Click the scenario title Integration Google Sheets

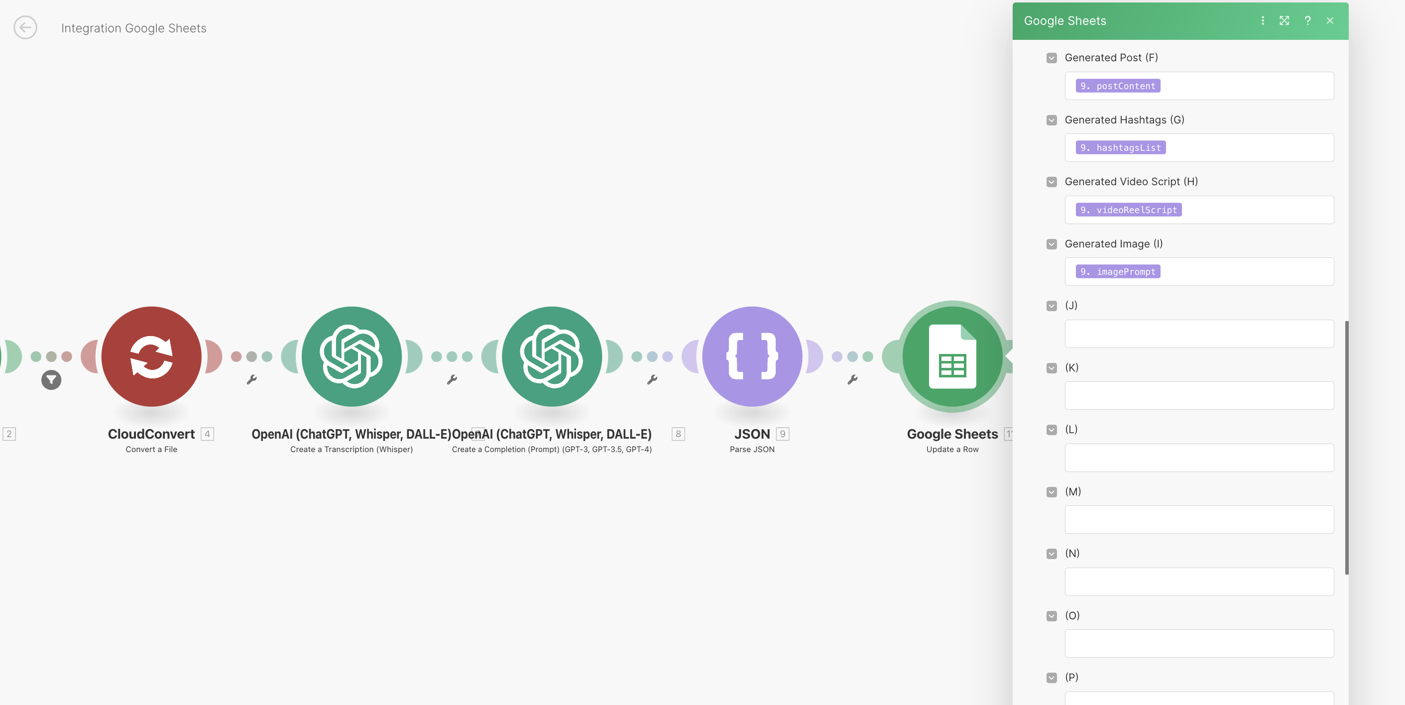133,28
